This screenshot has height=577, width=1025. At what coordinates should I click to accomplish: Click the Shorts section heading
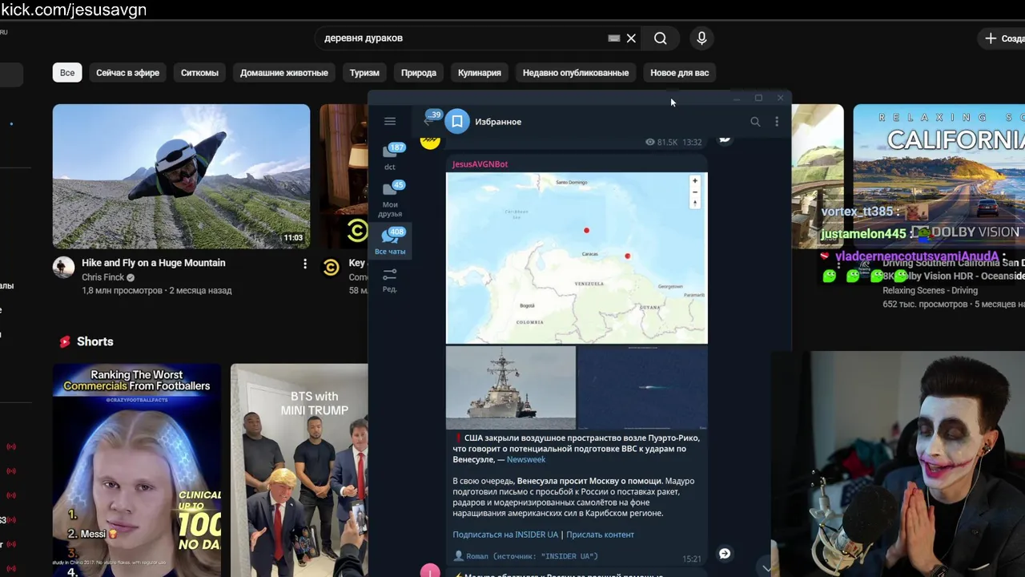coord(95,341)
